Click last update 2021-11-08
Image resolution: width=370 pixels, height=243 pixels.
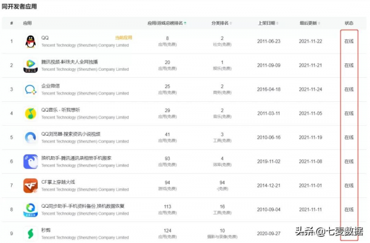310,162
